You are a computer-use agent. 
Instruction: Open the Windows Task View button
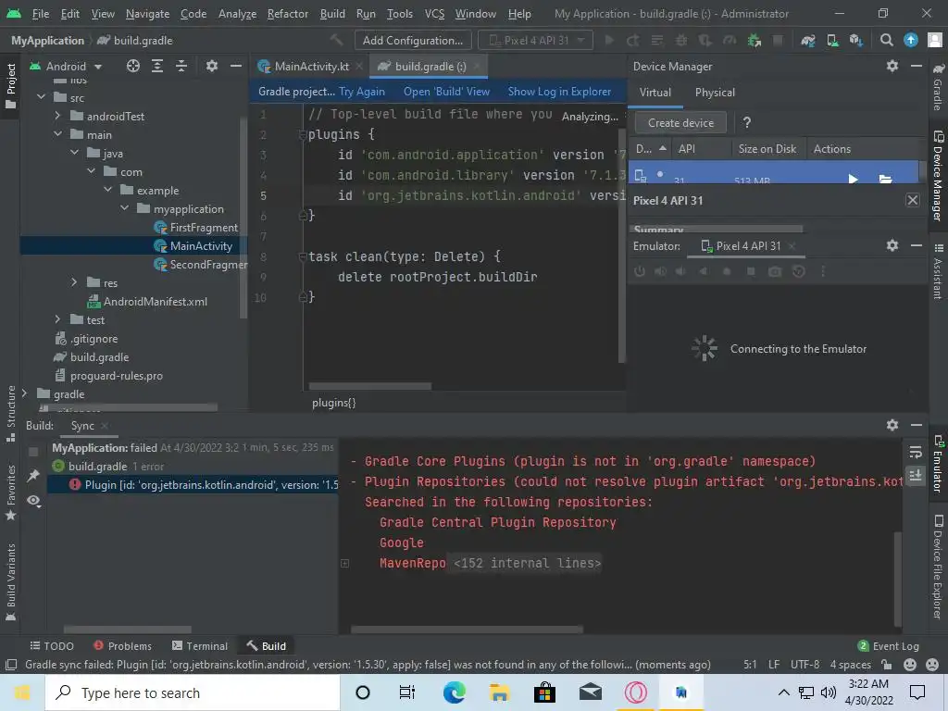click(407, 692)
